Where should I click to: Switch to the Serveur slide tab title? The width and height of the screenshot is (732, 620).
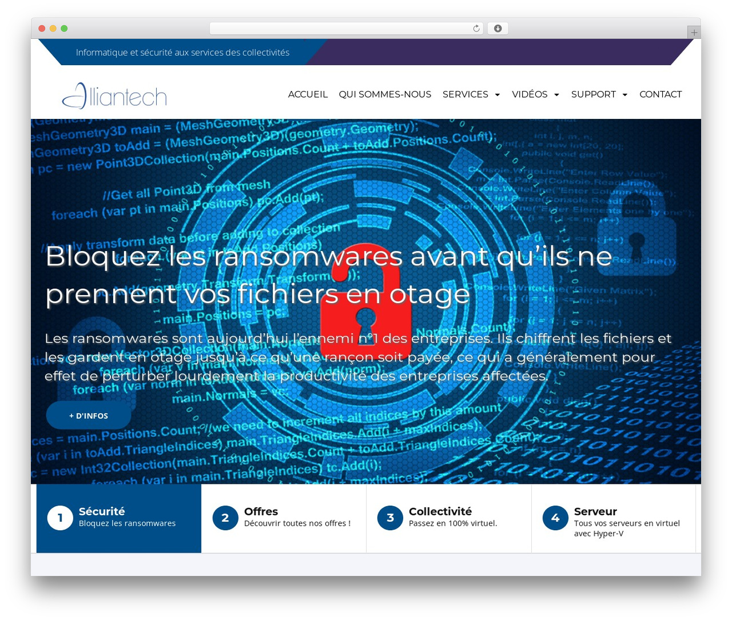(x=595, y=511)
